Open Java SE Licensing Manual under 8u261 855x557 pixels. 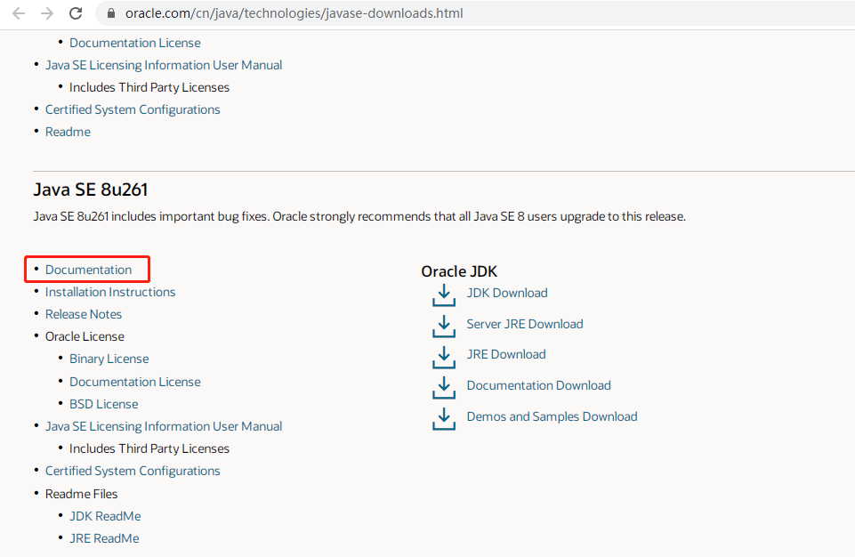coord(164,426)
